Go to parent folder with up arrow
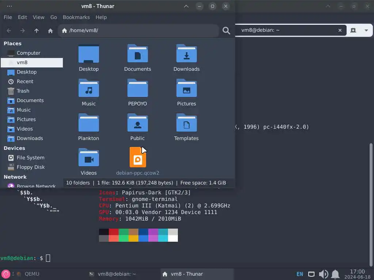The height and width of the screenshot is (280, 374). (x=36, y=31)
